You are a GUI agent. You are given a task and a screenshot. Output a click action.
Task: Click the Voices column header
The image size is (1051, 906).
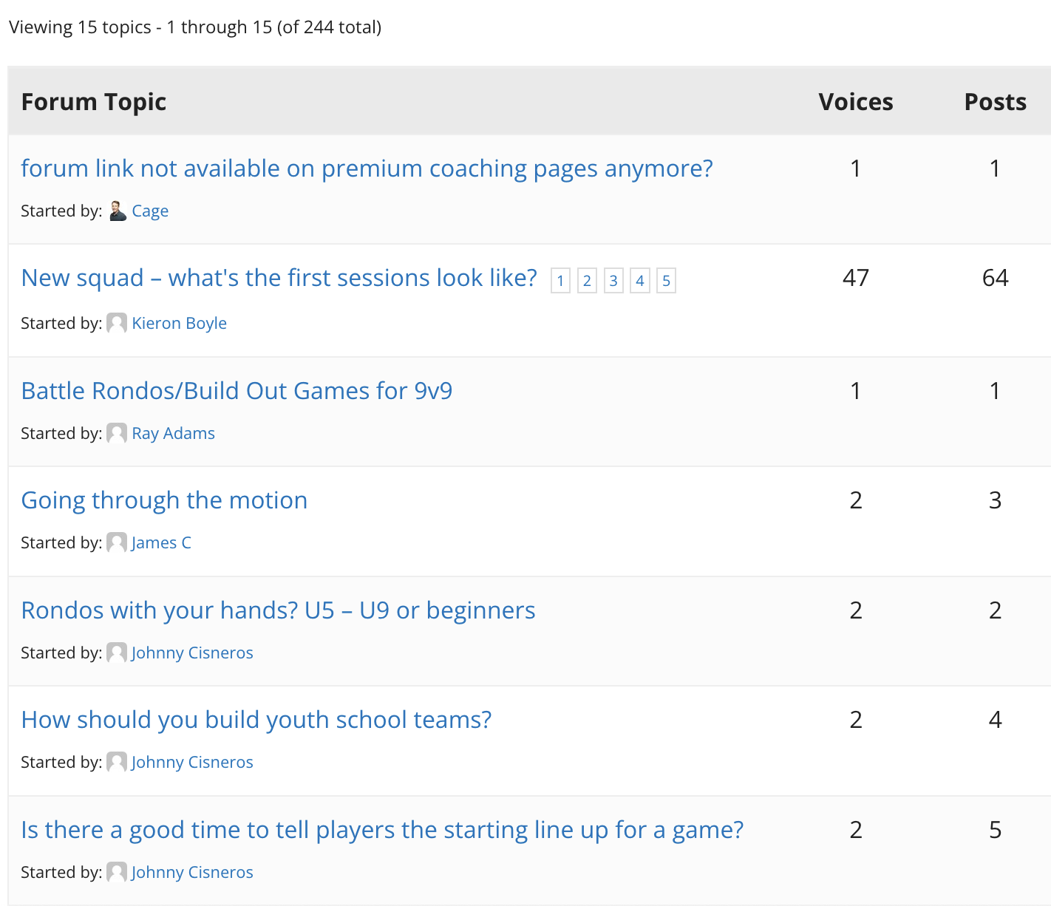[855, 101]
